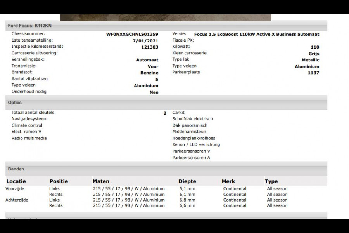Image resolution: width=349 pixels, height=233 pixels.
Task: Click the Versie value Focus 1.5 EcoBoost
Action: (x=256, y=34)
